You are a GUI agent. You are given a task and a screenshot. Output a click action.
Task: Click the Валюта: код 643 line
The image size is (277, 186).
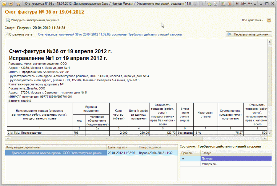(20, 101)
